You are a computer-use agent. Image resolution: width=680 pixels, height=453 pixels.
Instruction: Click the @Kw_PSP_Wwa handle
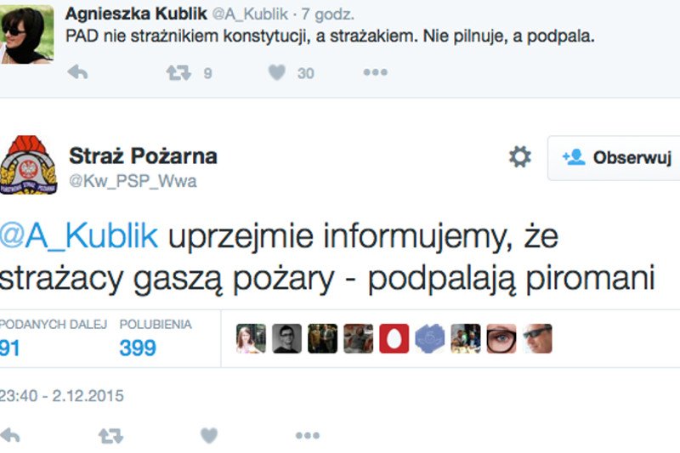(x=132, y=181)
